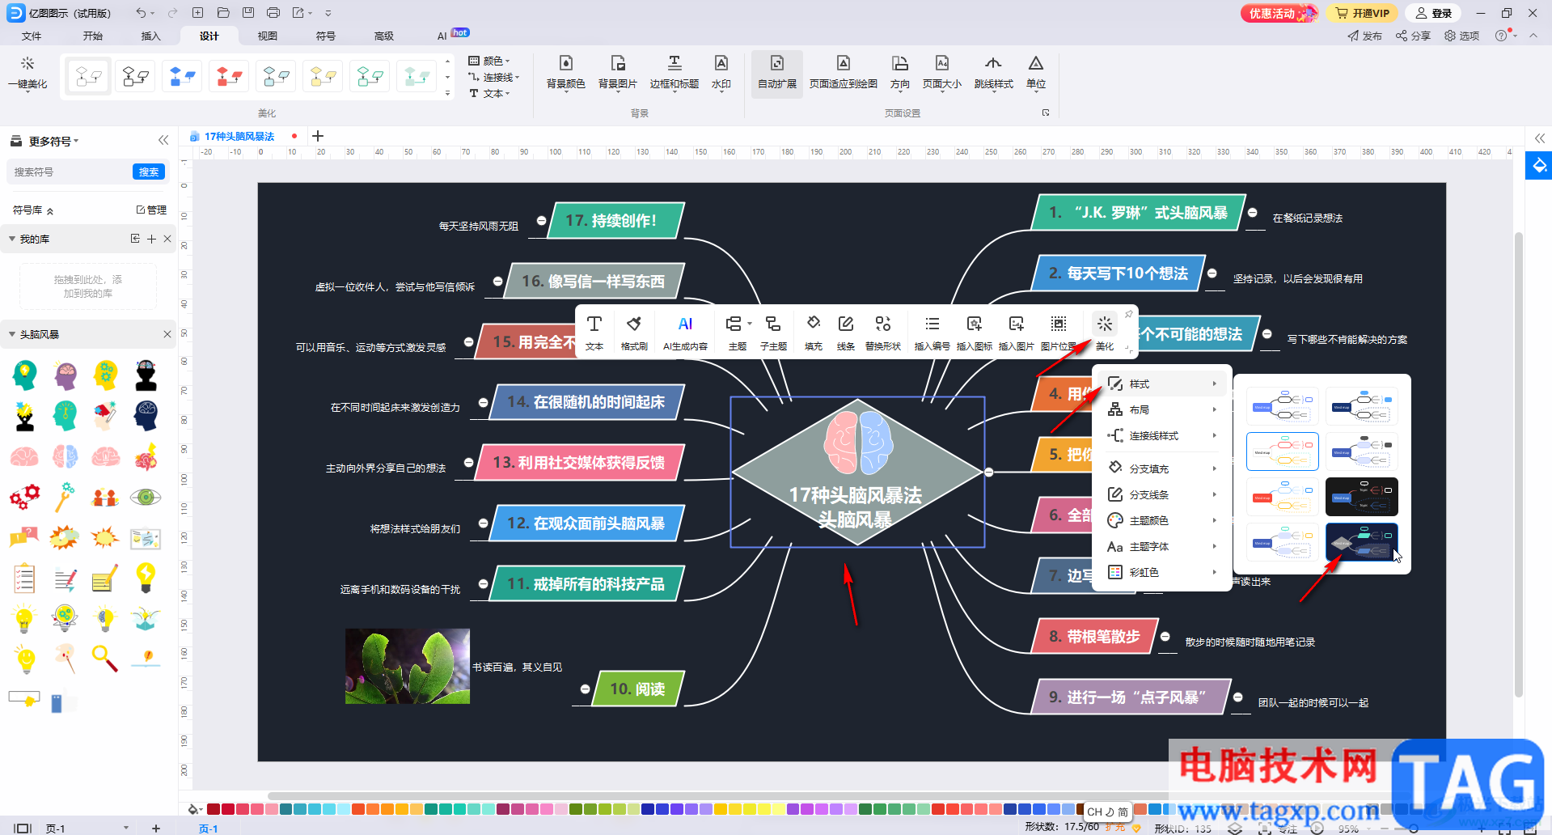The image size is (1552, 835).
Task: Collapse branch of 12. 在观众面前头脑风暴
Action: click(483, 523)
